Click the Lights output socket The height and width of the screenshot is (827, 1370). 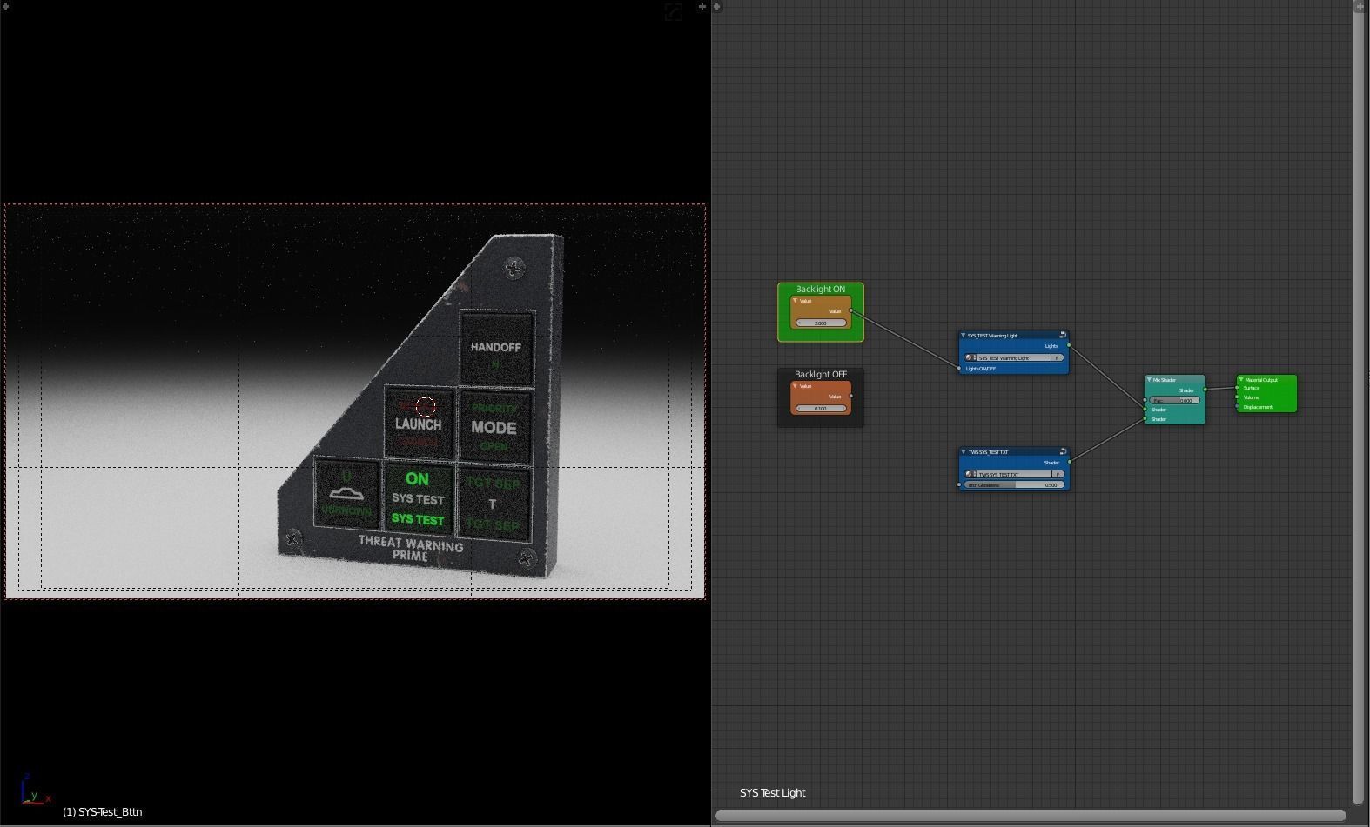click(1069, 346)
